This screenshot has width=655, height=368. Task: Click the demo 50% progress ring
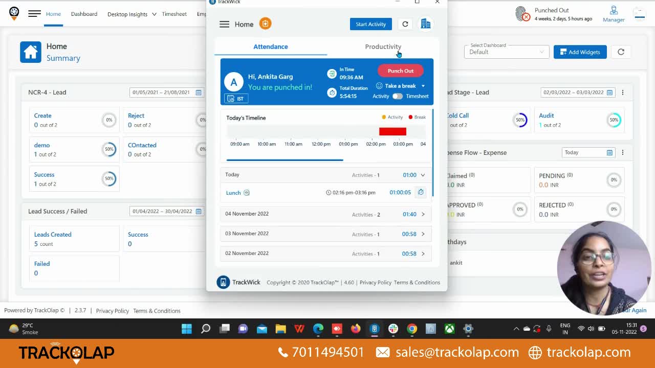[109, 149]
